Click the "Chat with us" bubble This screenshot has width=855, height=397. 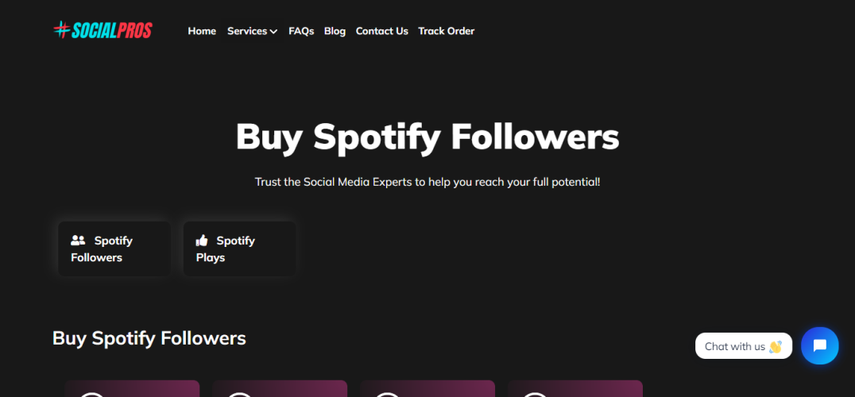click(x=735, y=346)
